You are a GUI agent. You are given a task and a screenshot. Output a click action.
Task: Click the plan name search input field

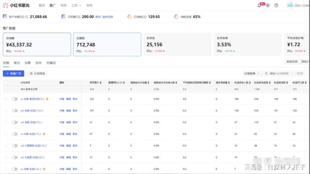[282, 73]
